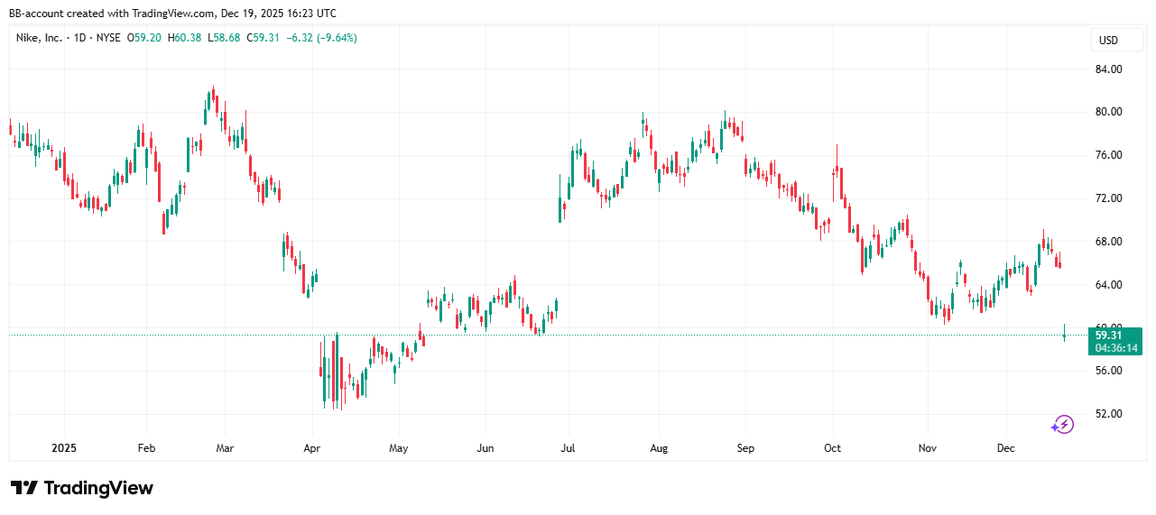Screen dimensions: 1156x515
Task: Click the 76.00 price axis label
Action: (1107, 155)
